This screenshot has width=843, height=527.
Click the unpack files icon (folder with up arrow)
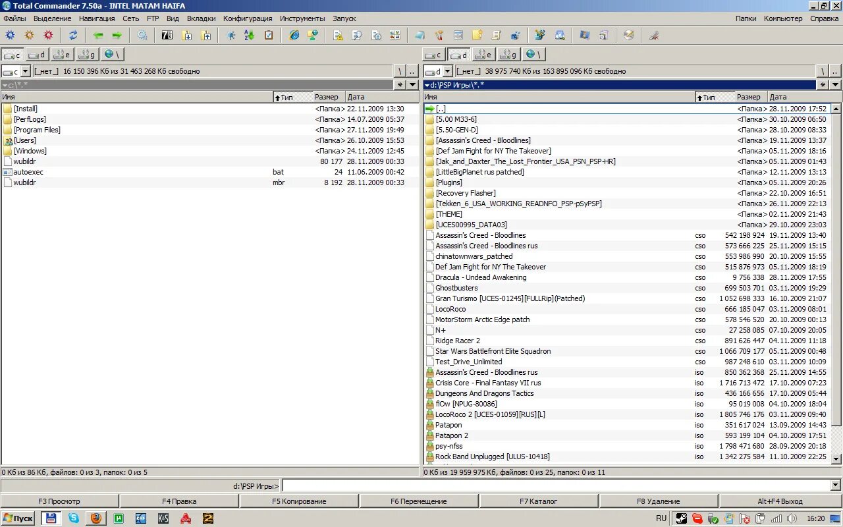206,35
